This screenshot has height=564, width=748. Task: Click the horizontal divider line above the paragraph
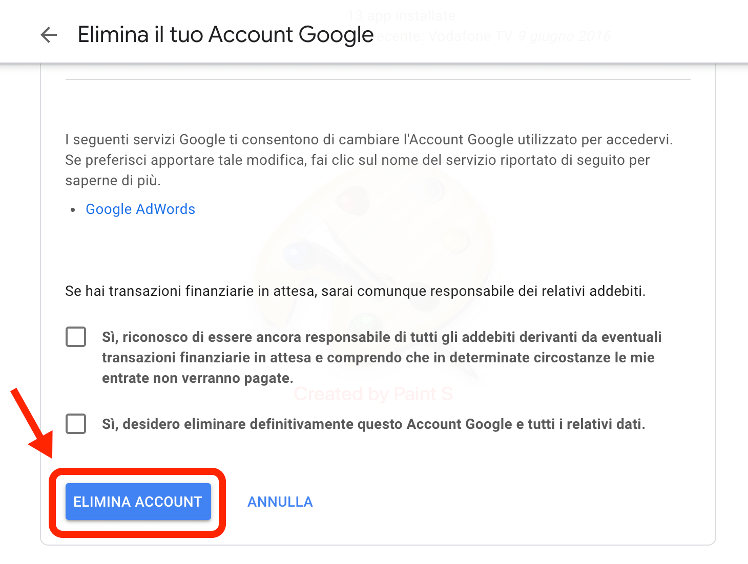[378, 79]
